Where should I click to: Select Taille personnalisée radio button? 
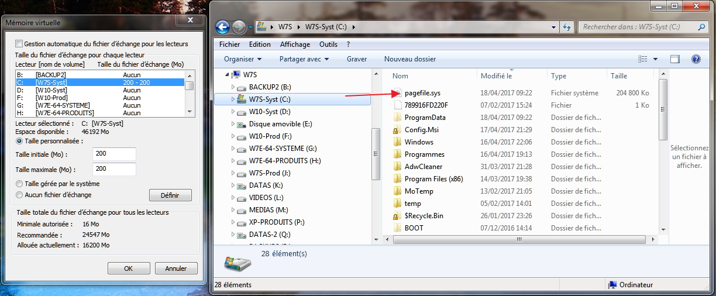tap(19, 141)
